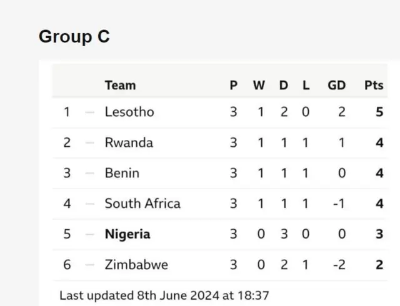Select the Benin team name
Viewport: 400px width, 306px height.
coord(122,173)
